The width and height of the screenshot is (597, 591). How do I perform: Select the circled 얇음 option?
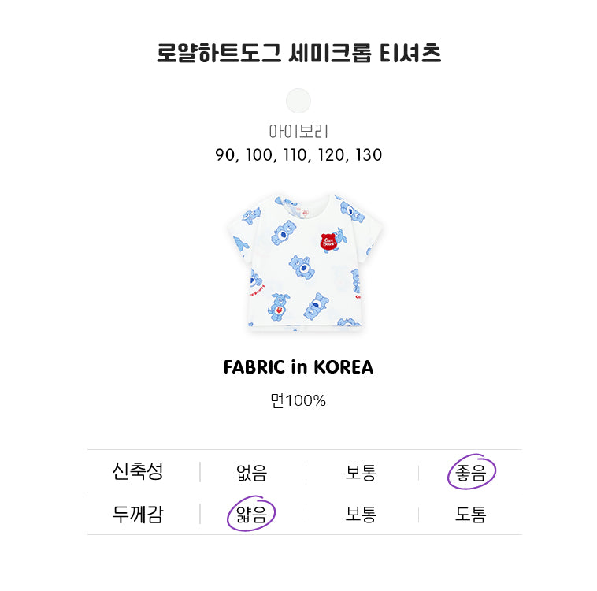(252, 515)
